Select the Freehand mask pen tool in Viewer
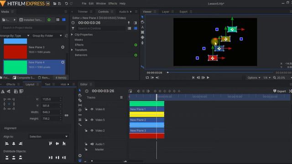Image resolution: width=292 pixels, height=164 pixels. click(142, 42)
